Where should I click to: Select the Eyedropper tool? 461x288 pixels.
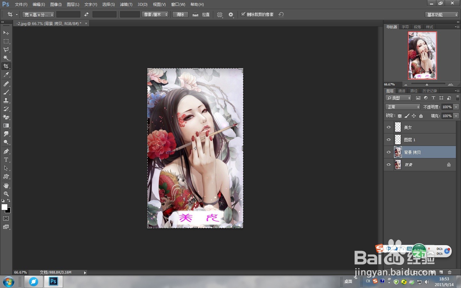(6, 75)
